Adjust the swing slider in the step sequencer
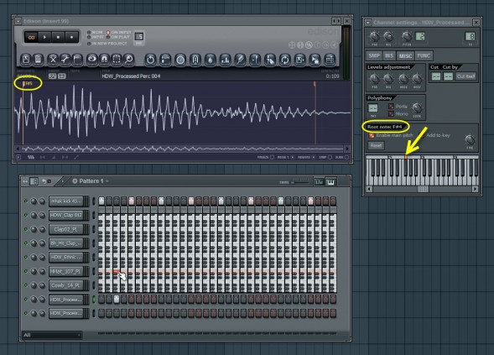The height and width of the screenshot is (355, 494). coord(300,182)
